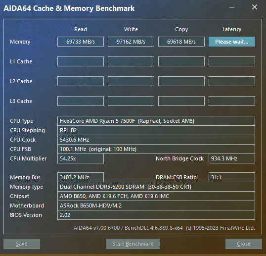266x256 pixels.
Task: Click the Close button at bottom
Action: [244, 244]
